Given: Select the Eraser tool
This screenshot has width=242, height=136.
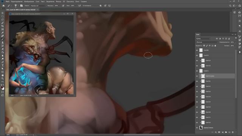Looking at the screenshot, I should coord(3,49).
